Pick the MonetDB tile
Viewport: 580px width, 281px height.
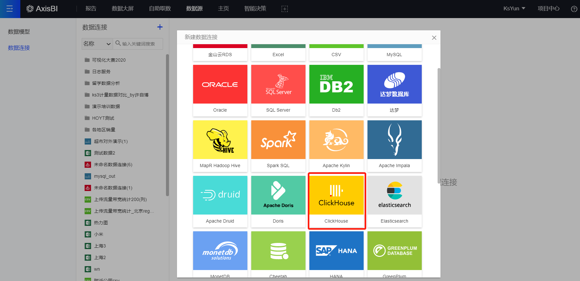pyautogui.click(x=220, y=254)
